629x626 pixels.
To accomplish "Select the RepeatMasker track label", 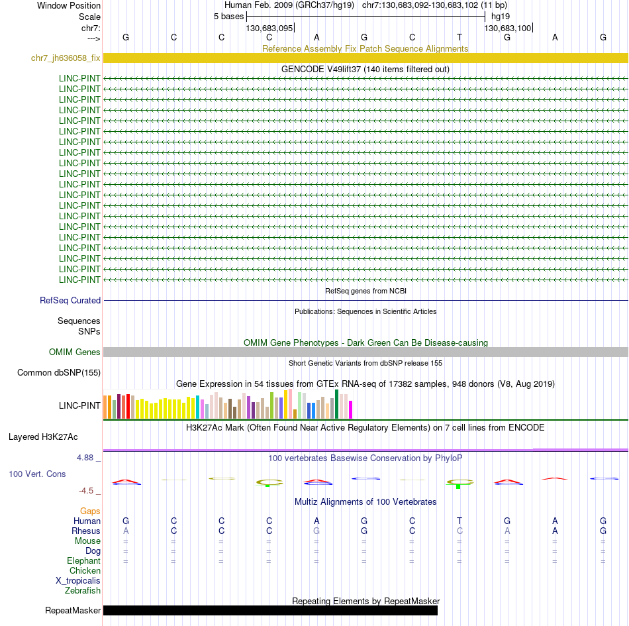I will click(73, 610).
